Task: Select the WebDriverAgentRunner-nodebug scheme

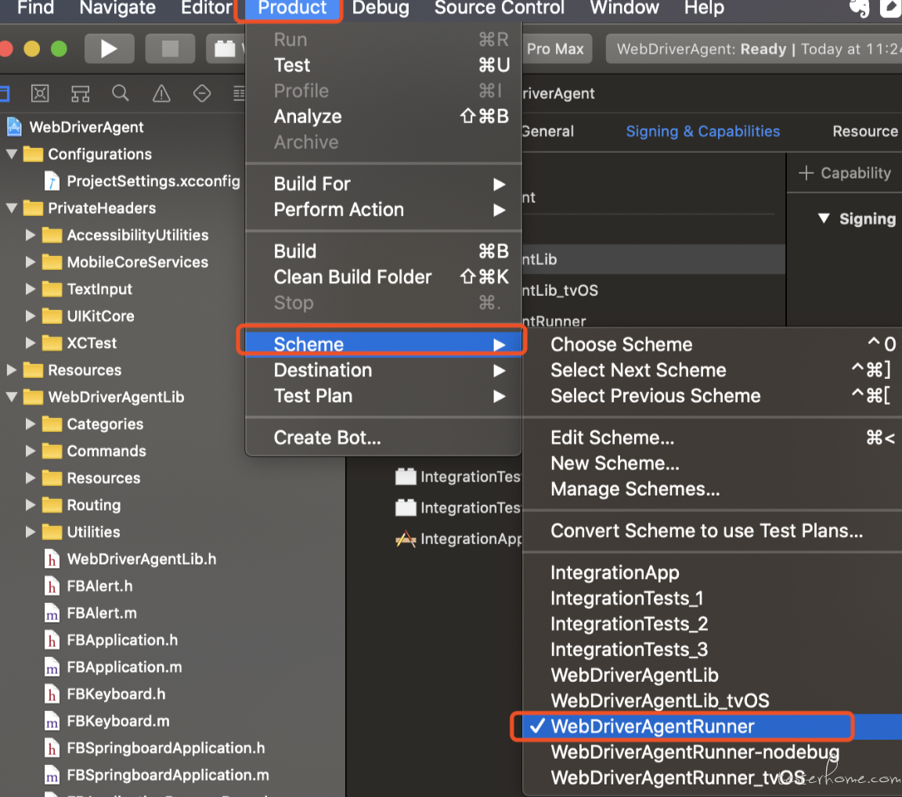Action: (713, 752)
